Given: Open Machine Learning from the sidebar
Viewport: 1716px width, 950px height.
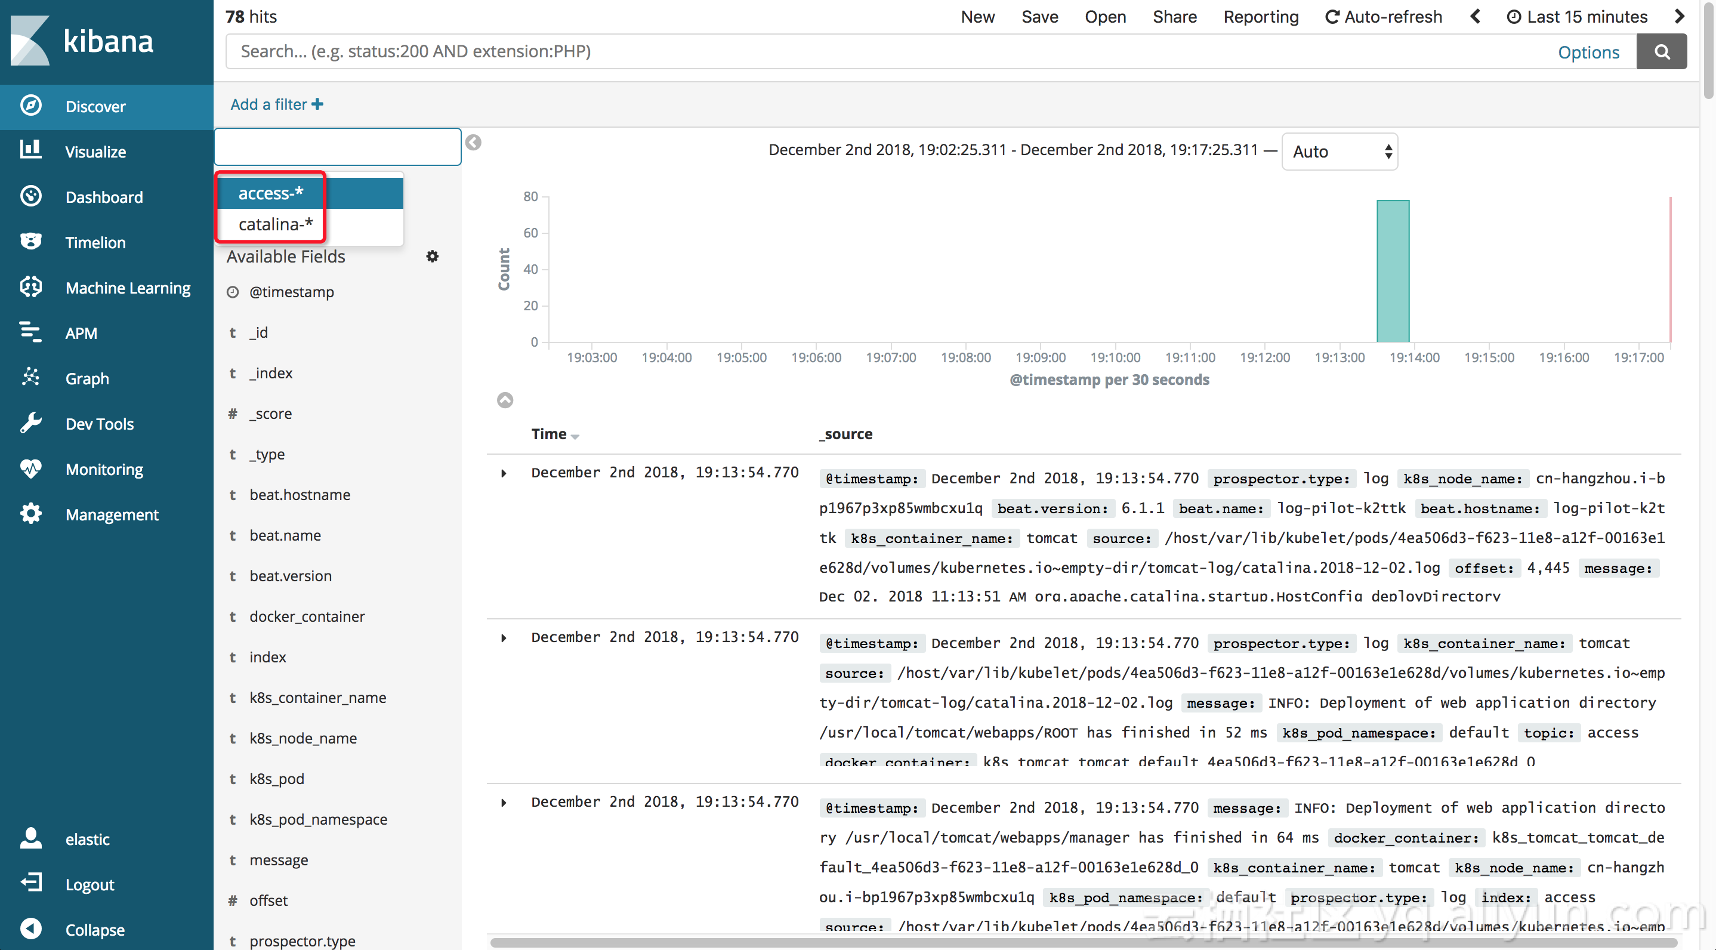Looking at the screenshot, I should coord(107,288).
